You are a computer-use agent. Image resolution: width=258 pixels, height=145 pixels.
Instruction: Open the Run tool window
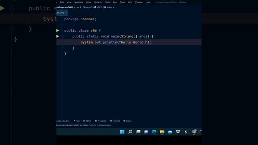(77, 121)
